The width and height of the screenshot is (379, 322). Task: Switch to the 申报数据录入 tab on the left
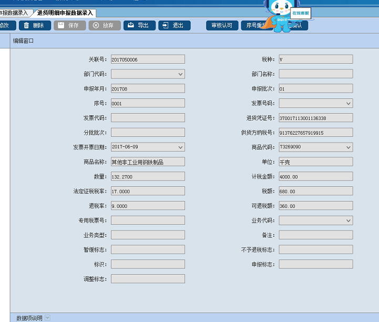(14, 13)
